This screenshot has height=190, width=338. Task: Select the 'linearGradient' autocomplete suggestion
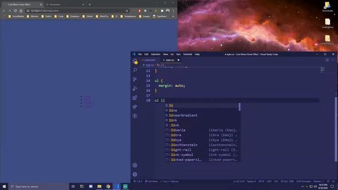click(x=203, y=115)
